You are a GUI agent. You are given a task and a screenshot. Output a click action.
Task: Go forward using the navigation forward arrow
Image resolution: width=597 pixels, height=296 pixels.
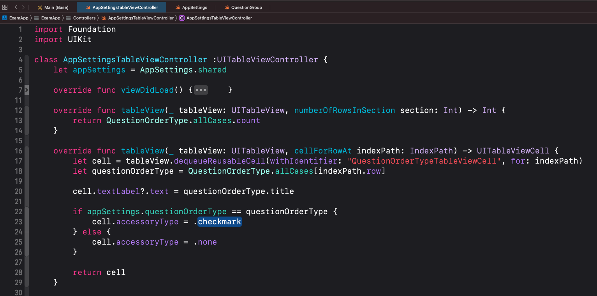[23, 7]
